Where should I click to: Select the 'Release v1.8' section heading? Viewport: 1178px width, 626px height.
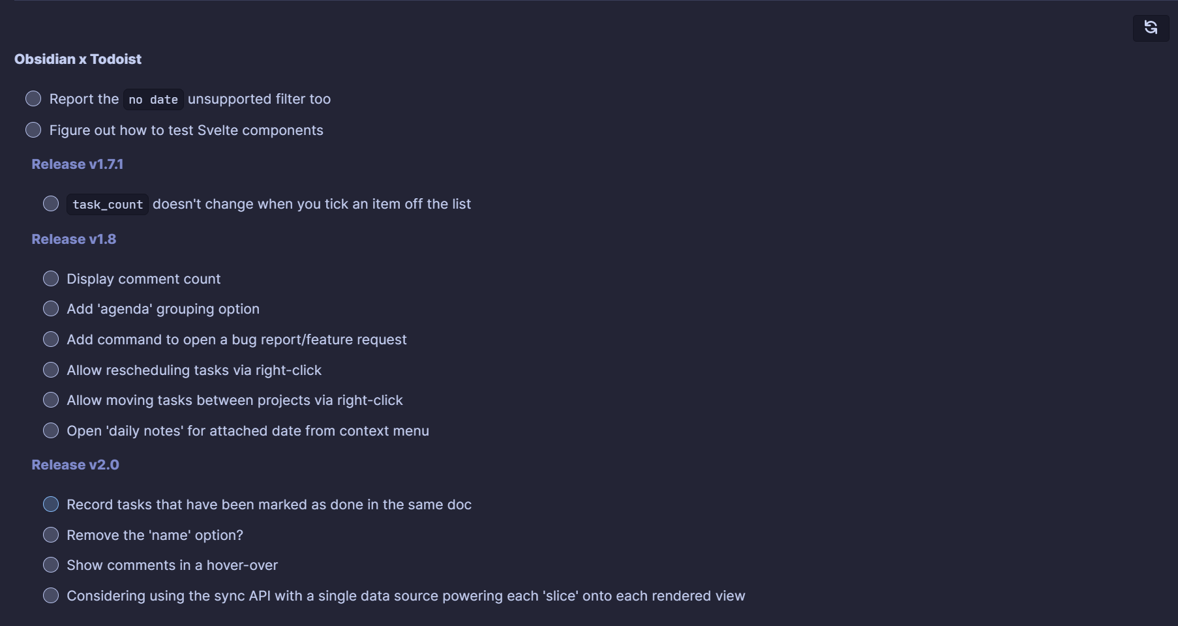pos(74,239)
